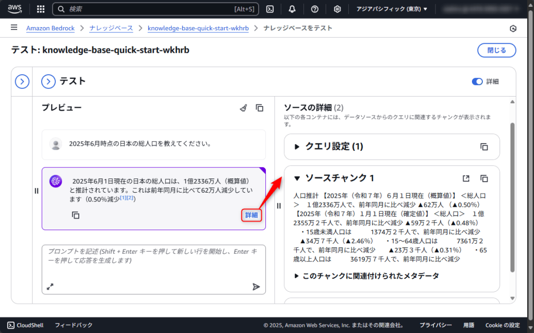The height and width of the screenshot is (333, 534).
Task: Click the source details scroll up arrow
Action: click(x=512, y=102)
